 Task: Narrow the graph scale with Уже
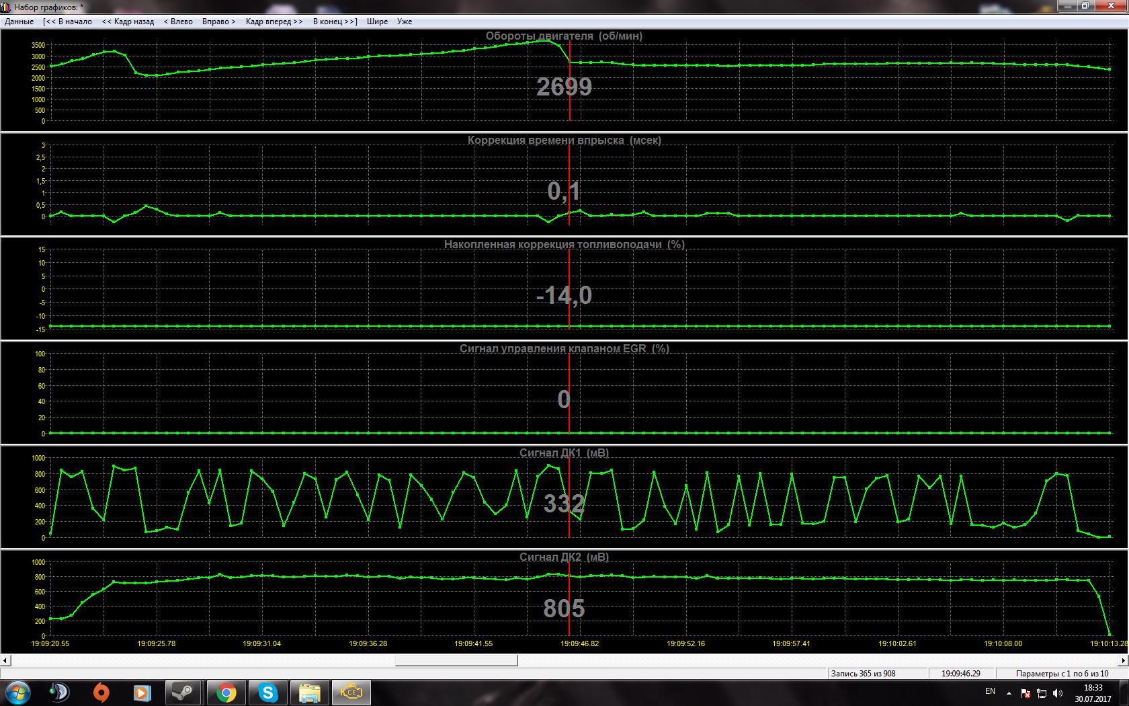point(405,22)
